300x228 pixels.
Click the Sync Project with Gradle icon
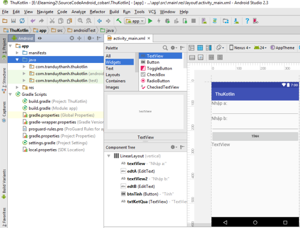click(x=215, y=21)
